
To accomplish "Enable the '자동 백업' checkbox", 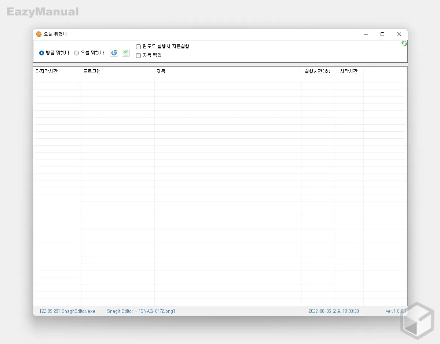I will pos(139,55).
